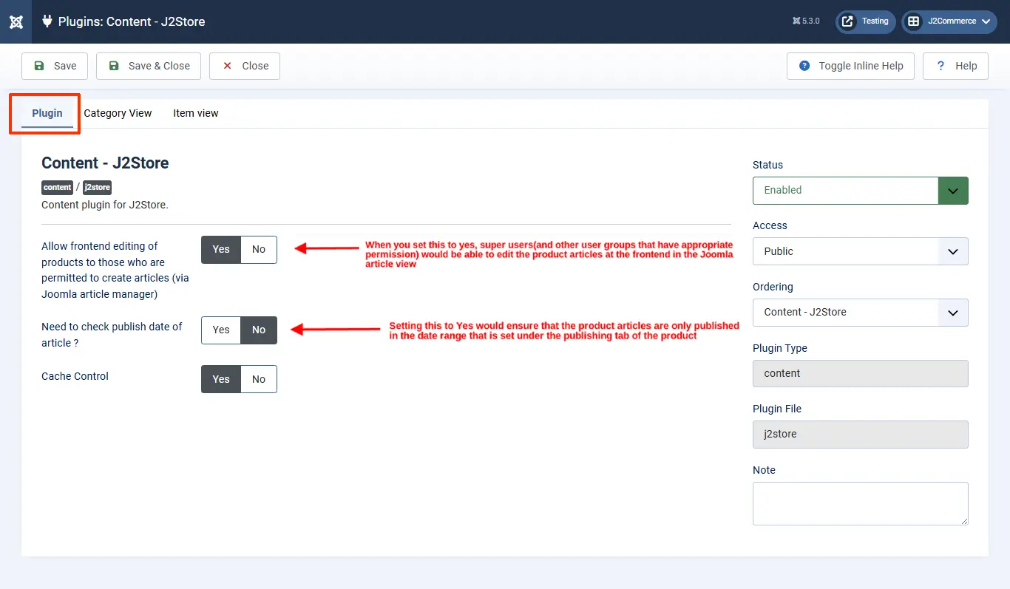
Task: Click the 'content' folder badge
Action: [58, 188]
